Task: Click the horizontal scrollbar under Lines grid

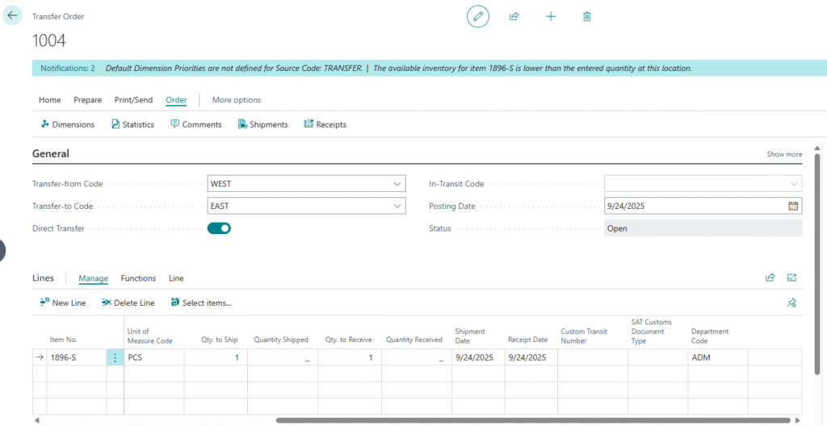Action: coord(533,420)
